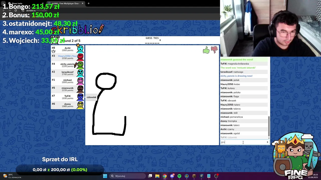
Task: Click Maury2050's red avatar
Action: pos(80,57)
